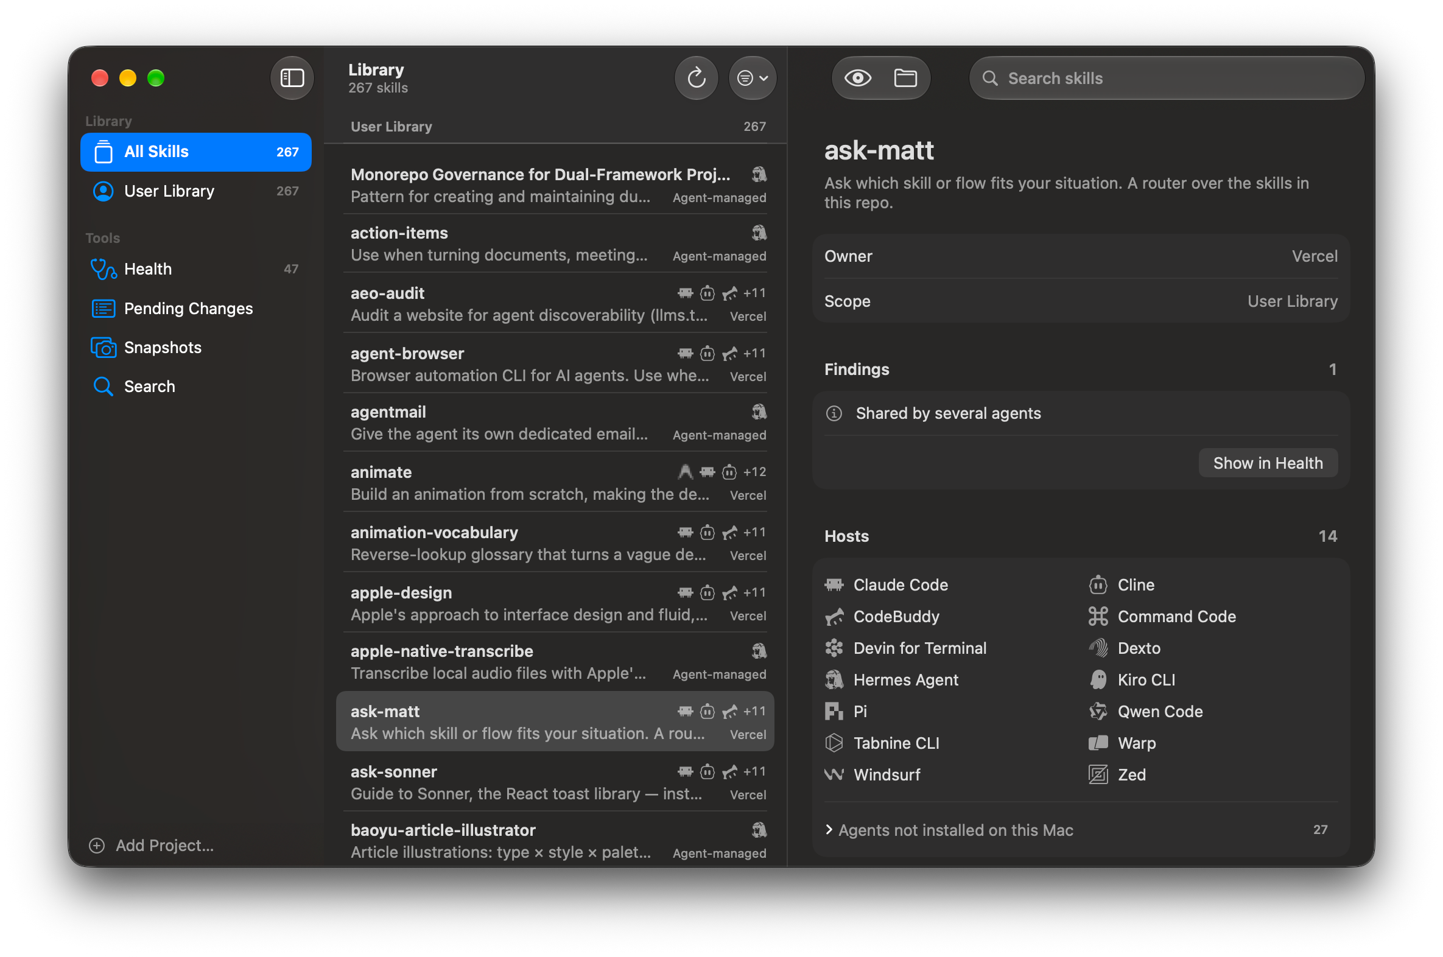Click Show in Health button

1268,463
